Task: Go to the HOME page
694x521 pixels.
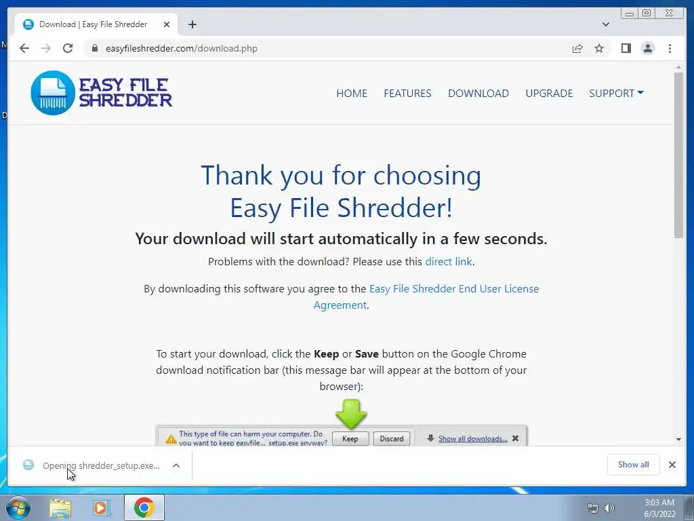Action: pos(352,93)
